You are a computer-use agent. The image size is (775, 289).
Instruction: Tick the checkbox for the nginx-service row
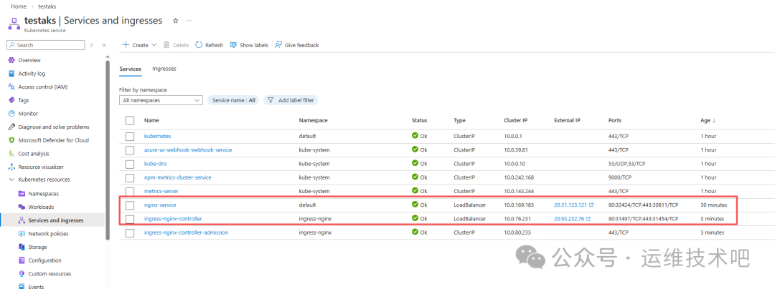pos(130,205)
